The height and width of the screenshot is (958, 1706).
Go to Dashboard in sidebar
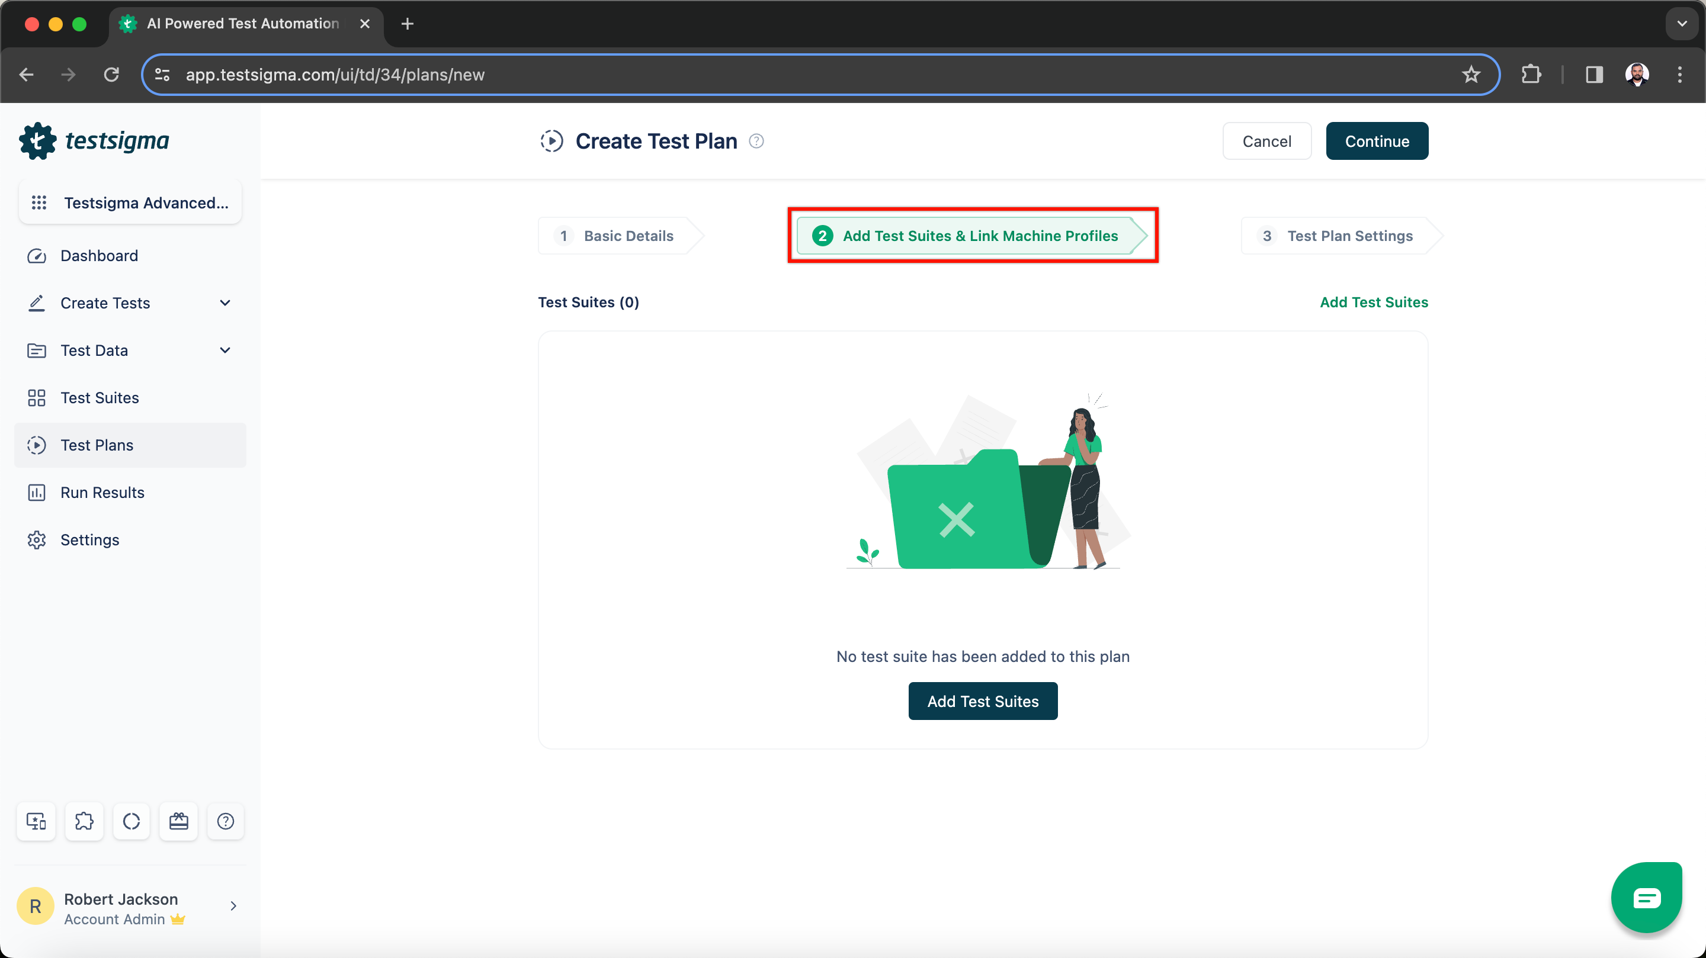click(130, 256)
